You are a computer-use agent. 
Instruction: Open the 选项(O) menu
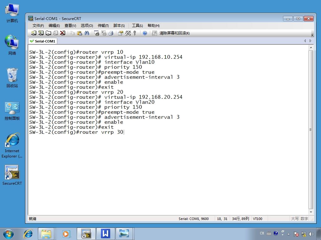click(x=87, y=26)
